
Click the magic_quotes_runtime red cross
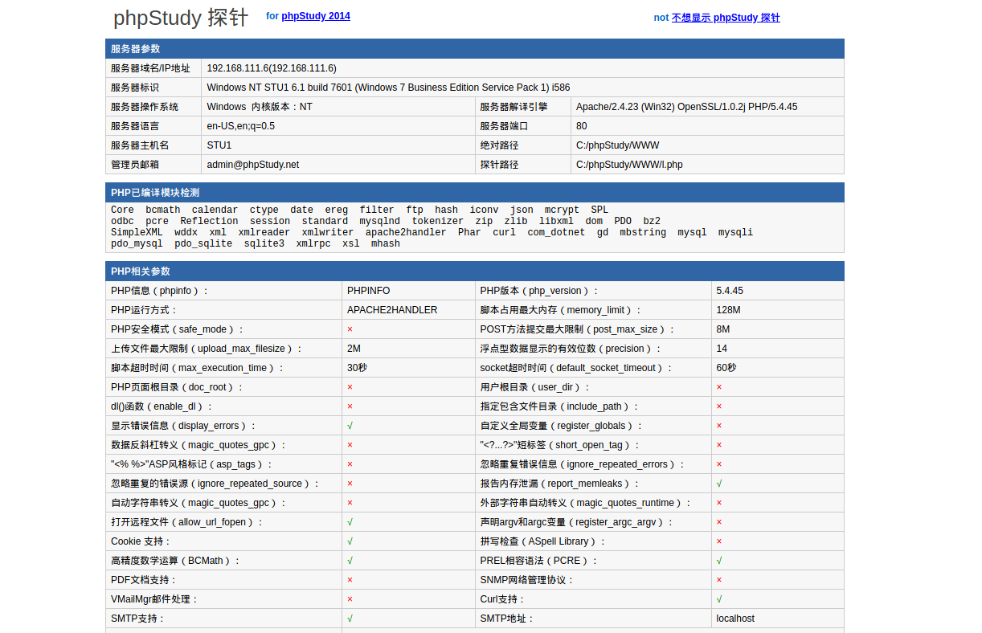pyautogui.click(x=719, y=503)
